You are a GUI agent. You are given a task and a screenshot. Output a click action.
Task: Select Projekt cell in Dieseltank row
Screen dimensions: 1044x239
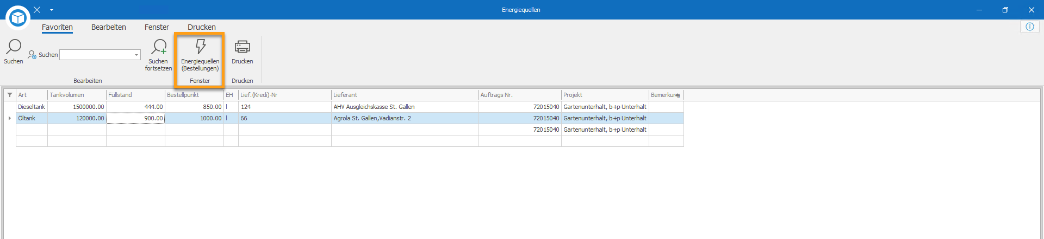(x=605, y=107)
